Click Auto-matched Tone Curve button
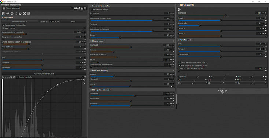The height and width of the screenshot is (138, 269). [x=44, y=73]
